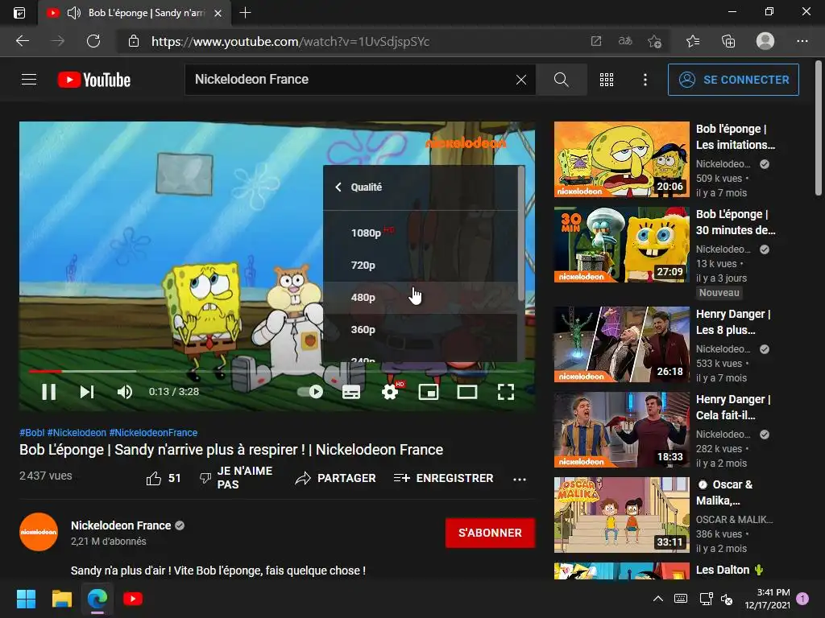
Task: Enter fullscreen mode
Action: [x=506, y=392]
